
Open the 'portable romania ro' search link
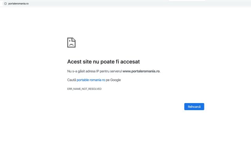coord(91,80)
